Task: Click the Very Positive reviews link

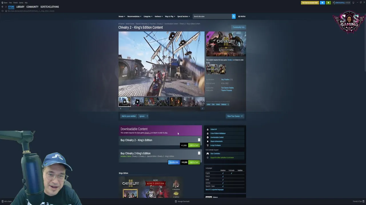Action: [225, 80]
